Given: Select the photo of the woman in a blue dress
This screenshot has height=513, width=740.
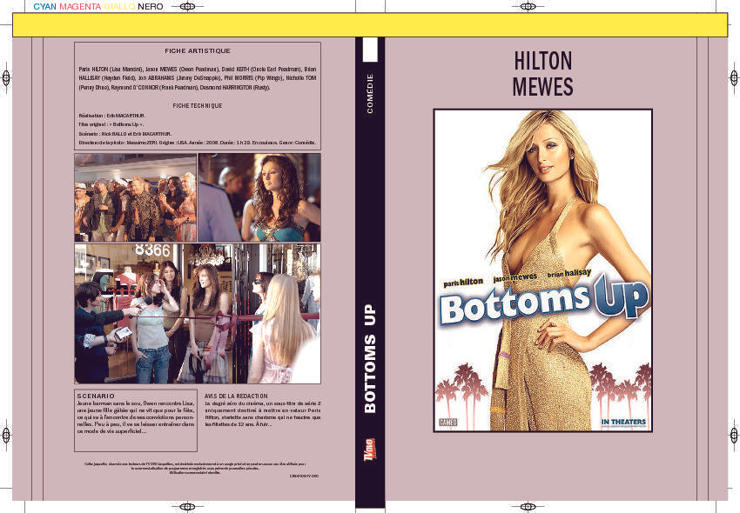Looking at the screenshot, I should (259, 197).
